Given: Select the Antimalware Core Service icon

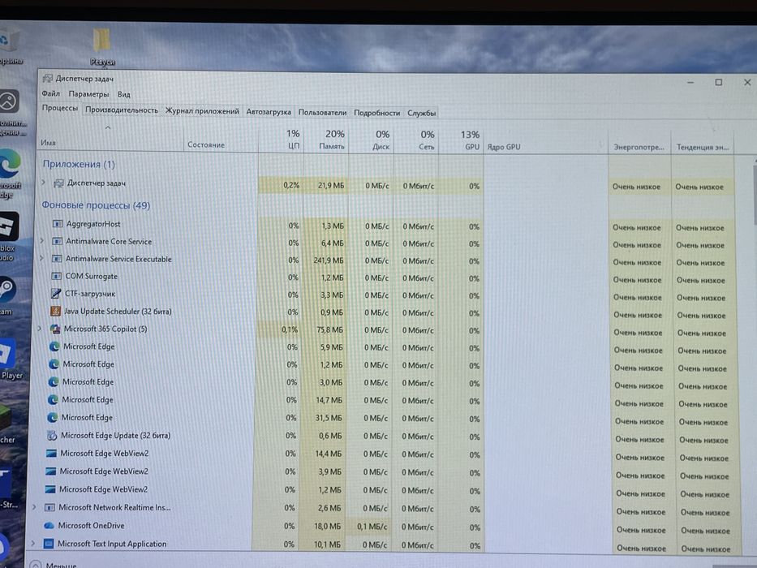Looking at the screenshot, I should [x=57, y=241].
